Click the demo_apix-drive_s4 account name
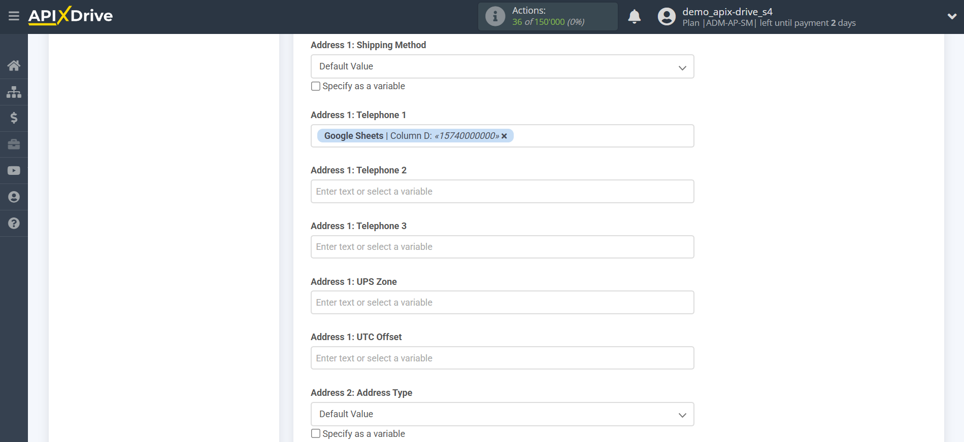Screen dimensions: 964x442 [727, 12]
